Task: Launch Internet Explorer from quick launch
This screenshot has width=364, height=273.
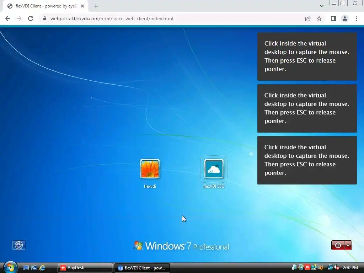Action: [42, 268]
